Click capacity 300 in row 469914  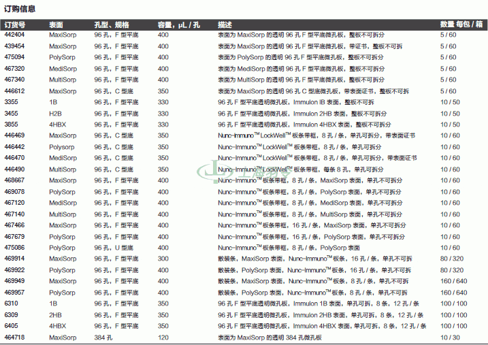(163, 259)
